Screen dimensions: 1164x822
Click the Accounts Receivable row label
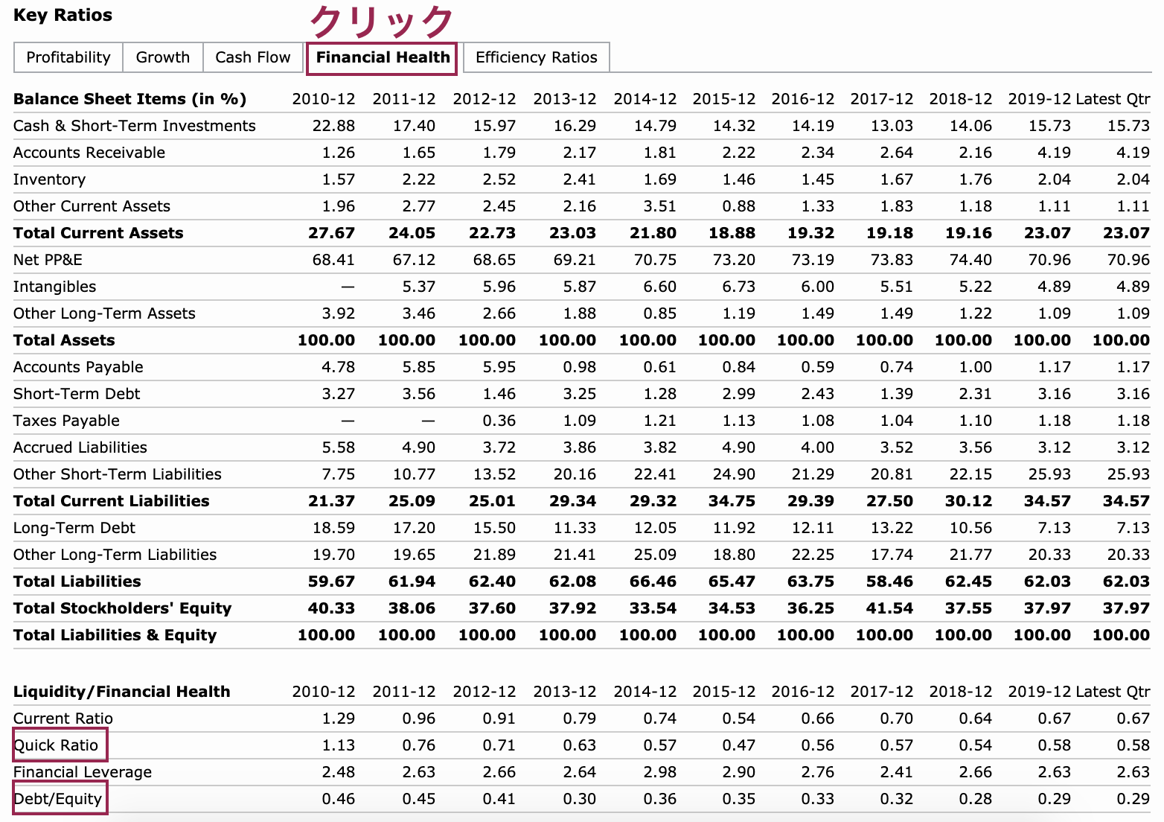(x=89, y=153)
